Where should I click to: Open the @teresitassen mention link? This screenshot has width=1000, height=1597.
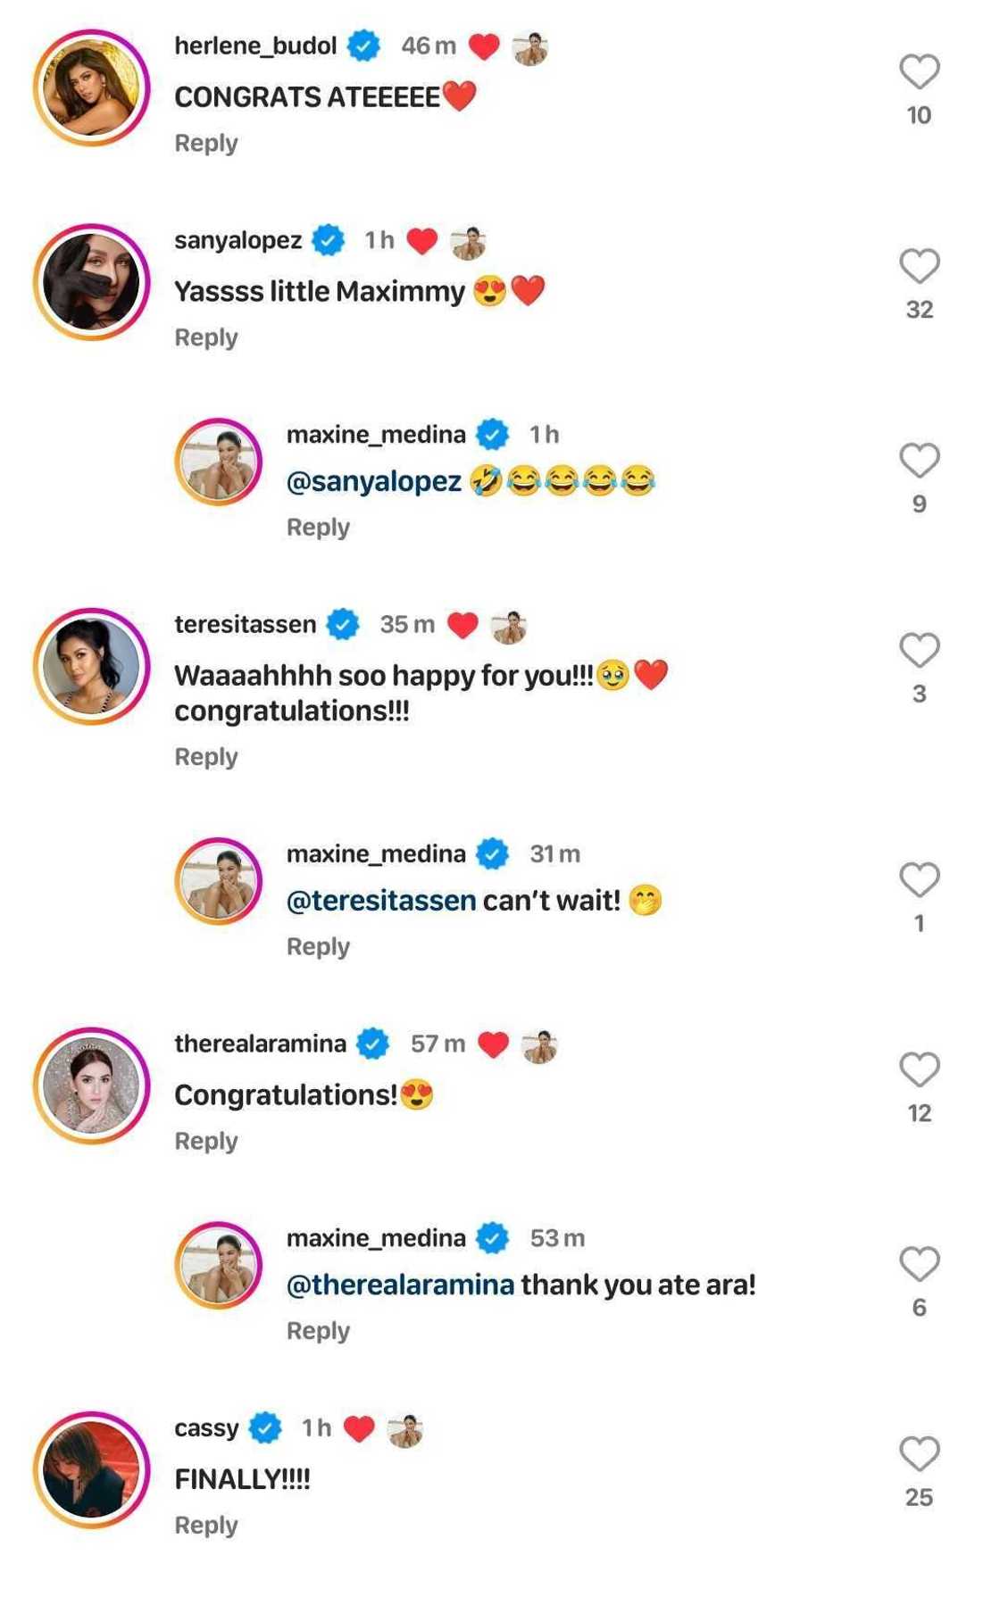[381, 901]
